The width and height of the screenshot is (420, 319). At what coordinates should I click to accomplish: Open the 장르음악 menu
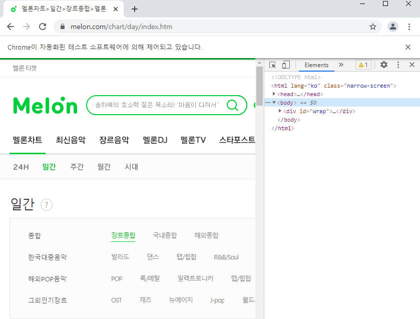click(114, 140)
